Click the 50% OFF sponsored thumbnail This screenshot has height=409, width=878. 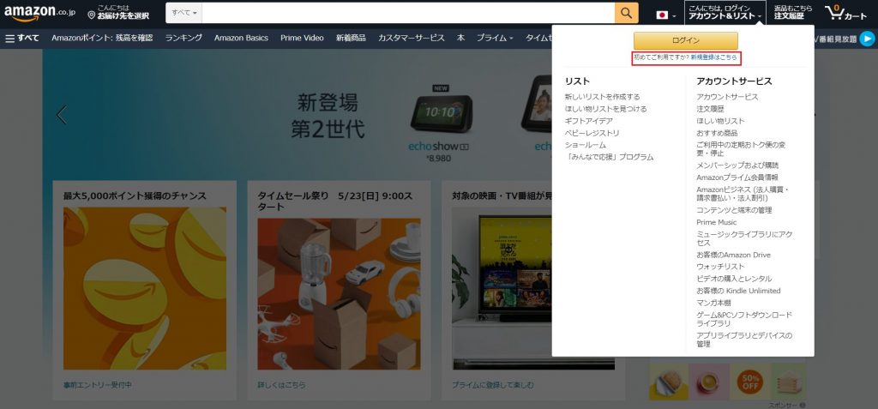[750, 382]
